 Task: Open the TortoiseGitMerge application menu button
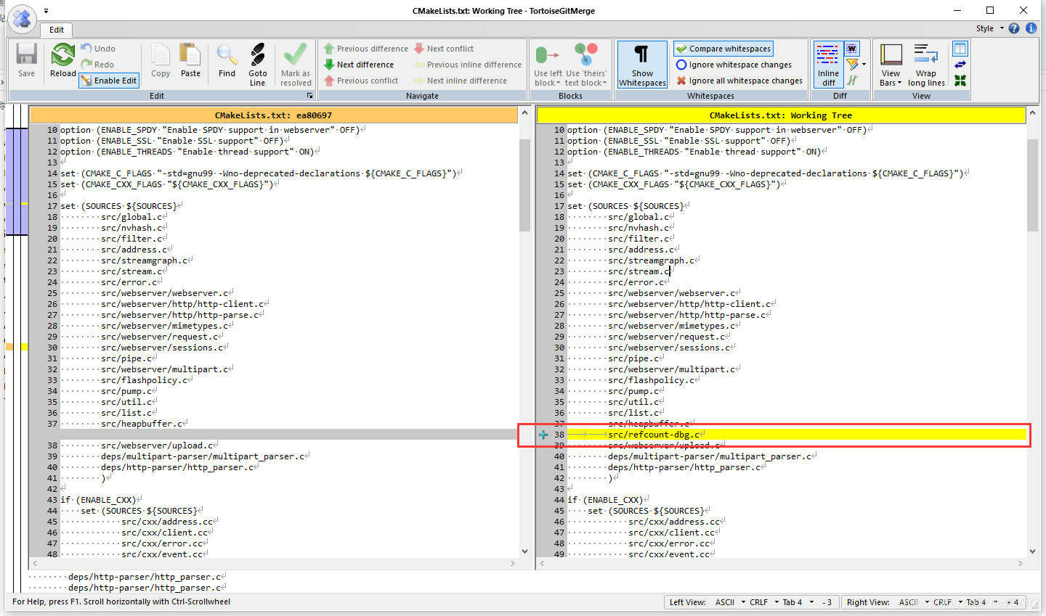pos(22,17)
